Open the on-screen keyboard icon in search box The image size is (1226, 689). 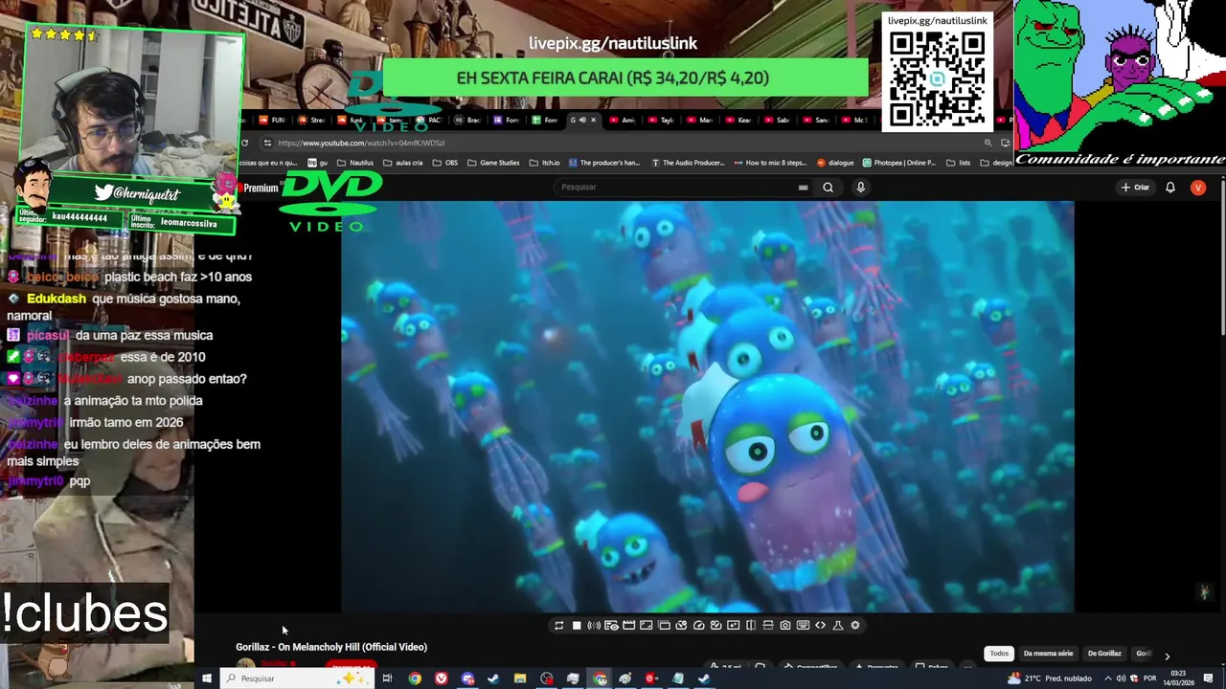pos(803,188)
